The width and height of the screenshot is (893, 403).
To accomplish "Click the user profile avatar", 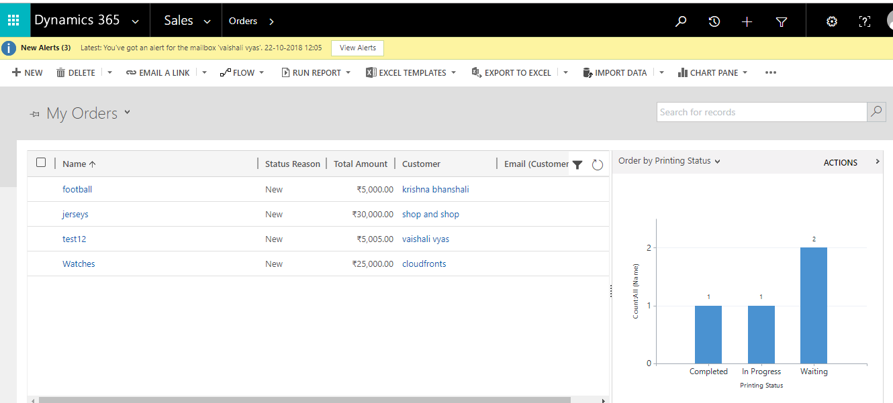I will click(889, 21).
